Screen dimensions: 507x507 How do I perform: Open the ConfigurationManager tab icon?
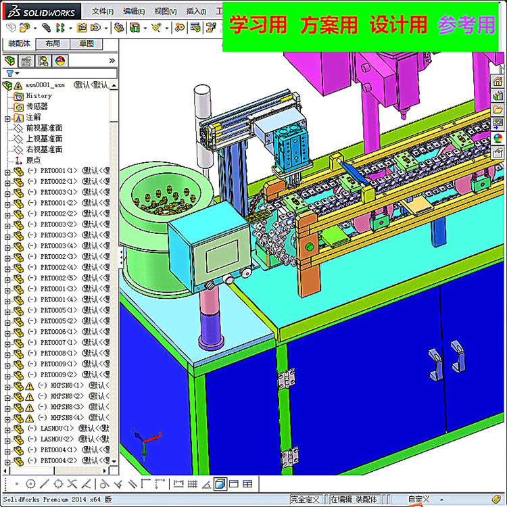tap(43, 60)
